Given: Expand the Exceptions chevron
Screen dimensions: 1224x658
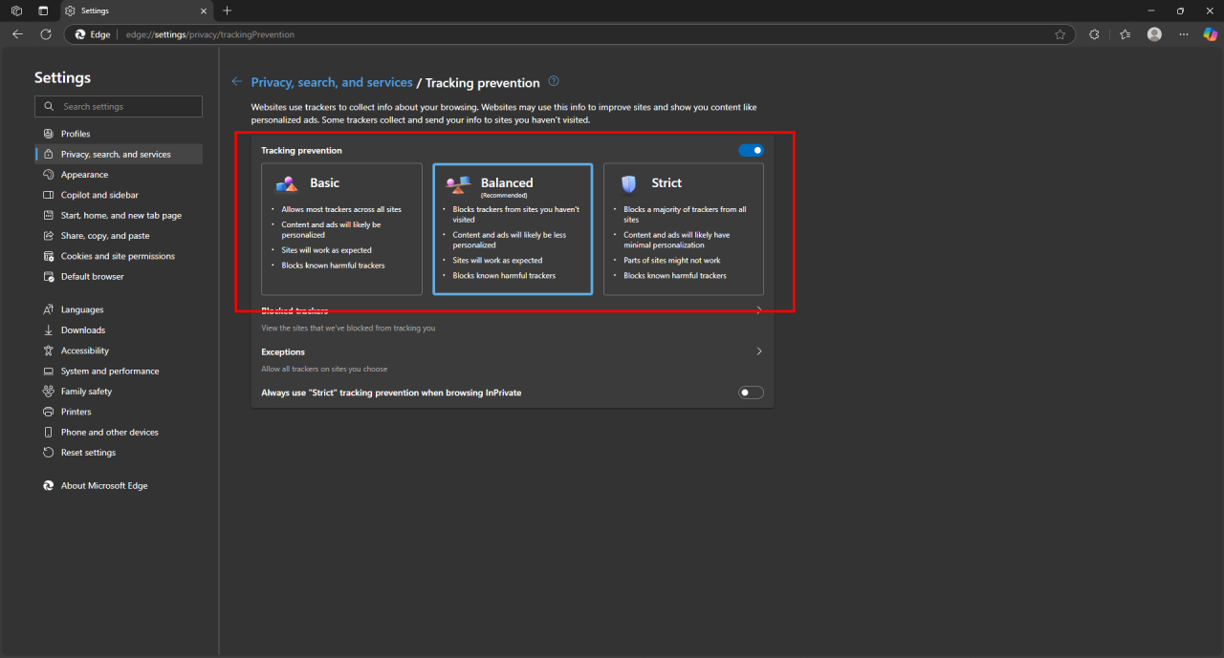Looking at the screenshot, I should tap(759, 351).
